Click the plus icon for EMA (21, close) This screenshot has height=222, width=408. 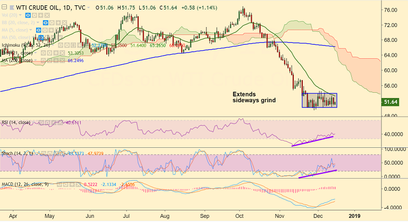pyautogui.click(x=56, y=53)
